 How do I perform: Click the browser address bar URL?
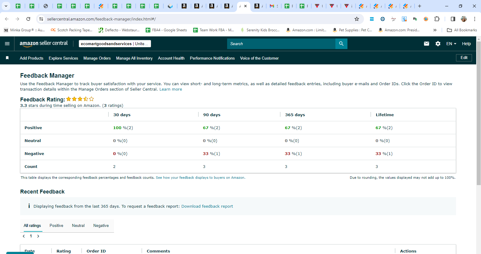point(101,19)
